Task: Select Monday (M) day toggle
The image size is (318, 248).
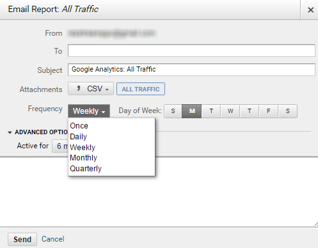Action: (192, 111)
